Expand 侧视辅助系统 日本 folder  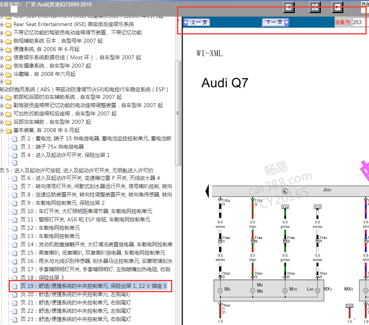coord(2,41)
